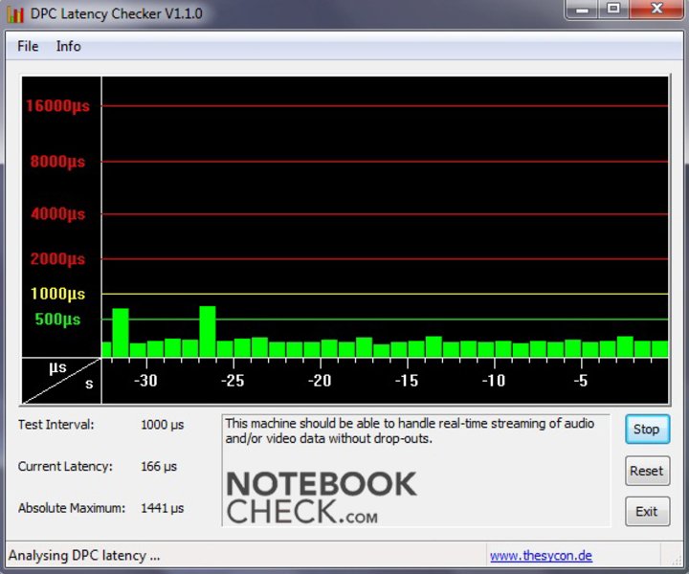The width and height of the screenshot is (689, 574).
Task: Click the DPC Latency Checker title bar icon
Action: [15, 14]
